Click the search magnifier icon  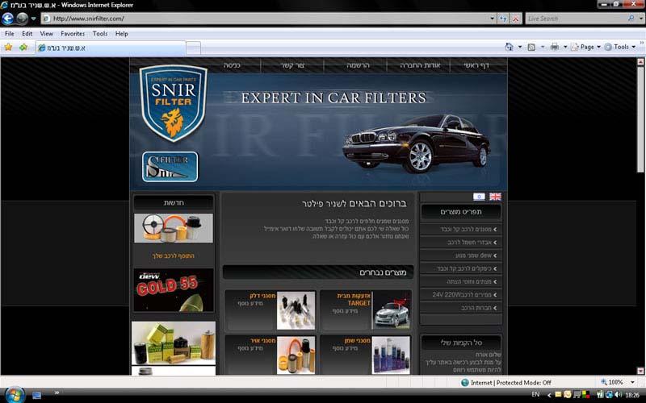click(631, 19)
